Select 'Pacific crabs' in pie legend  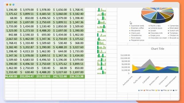point(155,26)
